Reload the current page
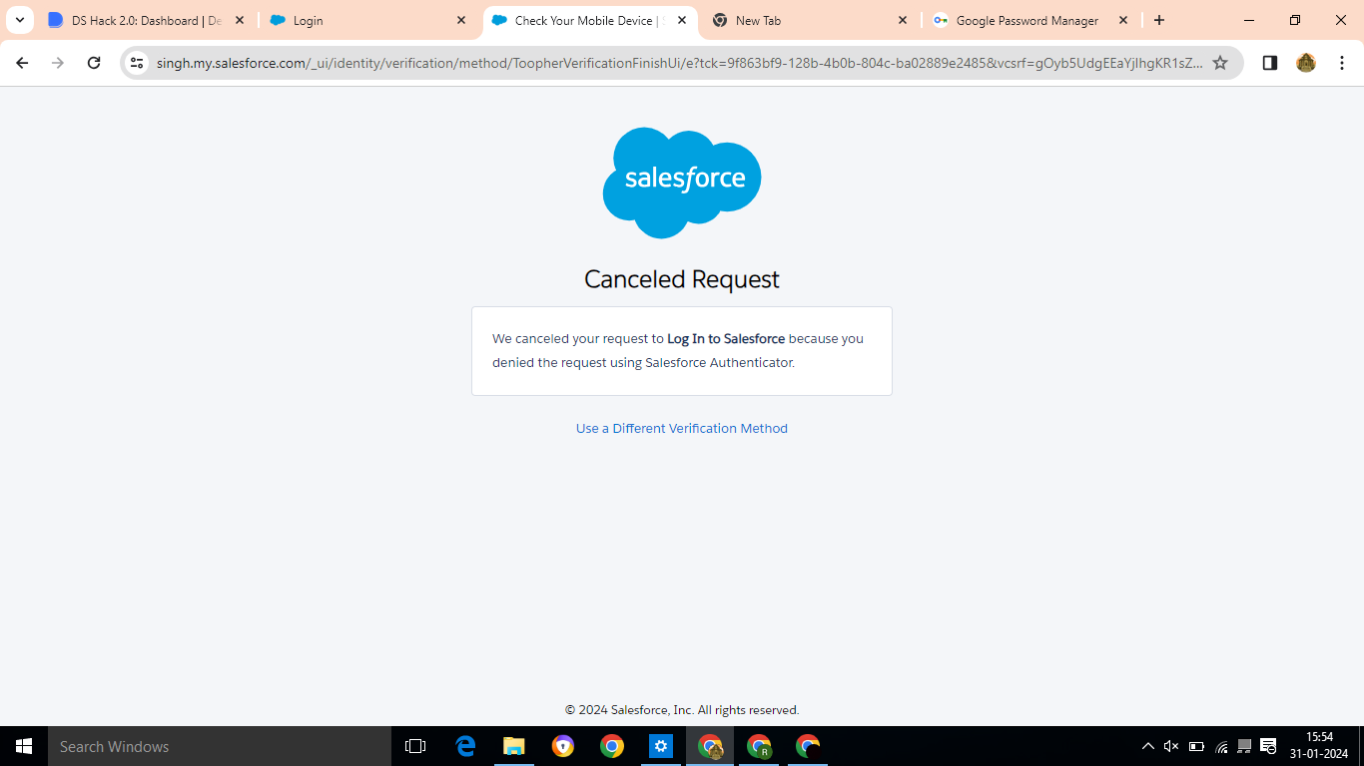The width and height of the screenshot is (1364, 766). 94,63
